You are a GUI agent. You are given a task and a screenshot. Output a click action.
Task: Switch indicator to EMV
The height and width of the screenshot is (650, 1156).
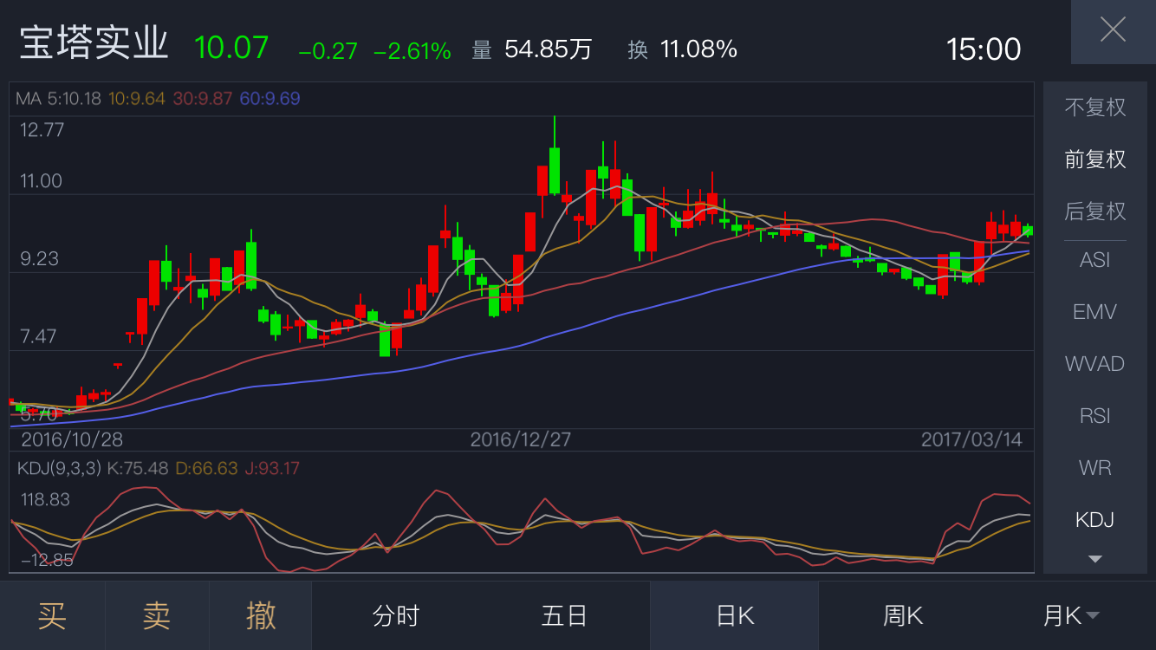point(1095,312)
